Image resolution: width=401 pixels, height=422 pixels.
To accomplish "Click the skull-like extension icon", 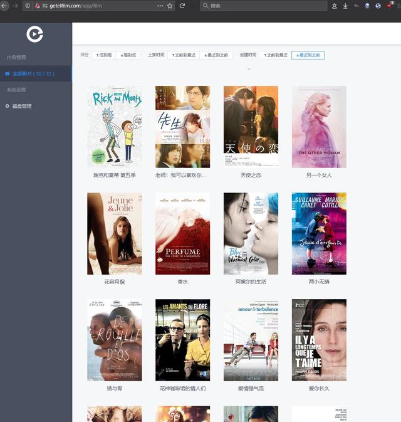I will [367, 6].
